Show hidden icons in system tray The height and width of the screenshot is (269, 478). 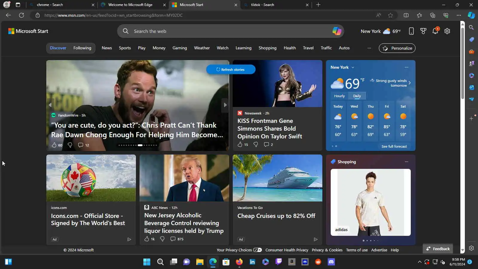(x=420, y=262)
